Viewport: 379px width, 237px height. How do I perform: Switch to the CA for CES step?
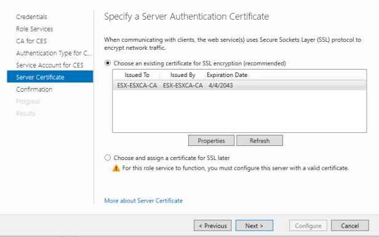(31, 41)
